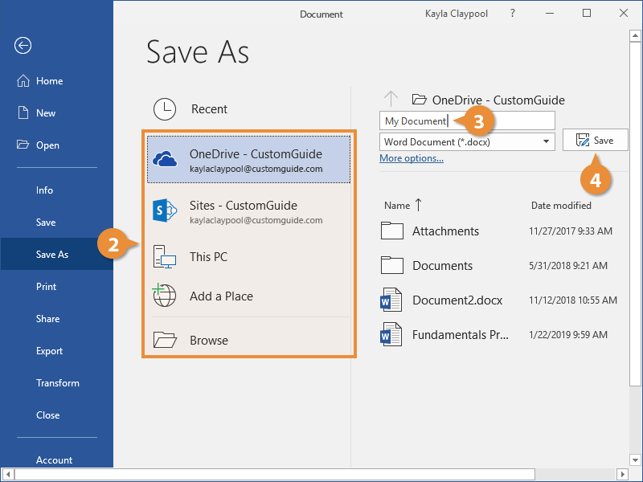Click the Home house icon
Viewport: 643px width, 482px height.
coord(23,81)
